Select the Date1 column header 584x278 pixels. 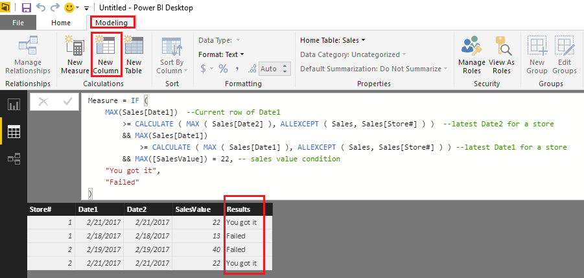click(x=99, y=209)
